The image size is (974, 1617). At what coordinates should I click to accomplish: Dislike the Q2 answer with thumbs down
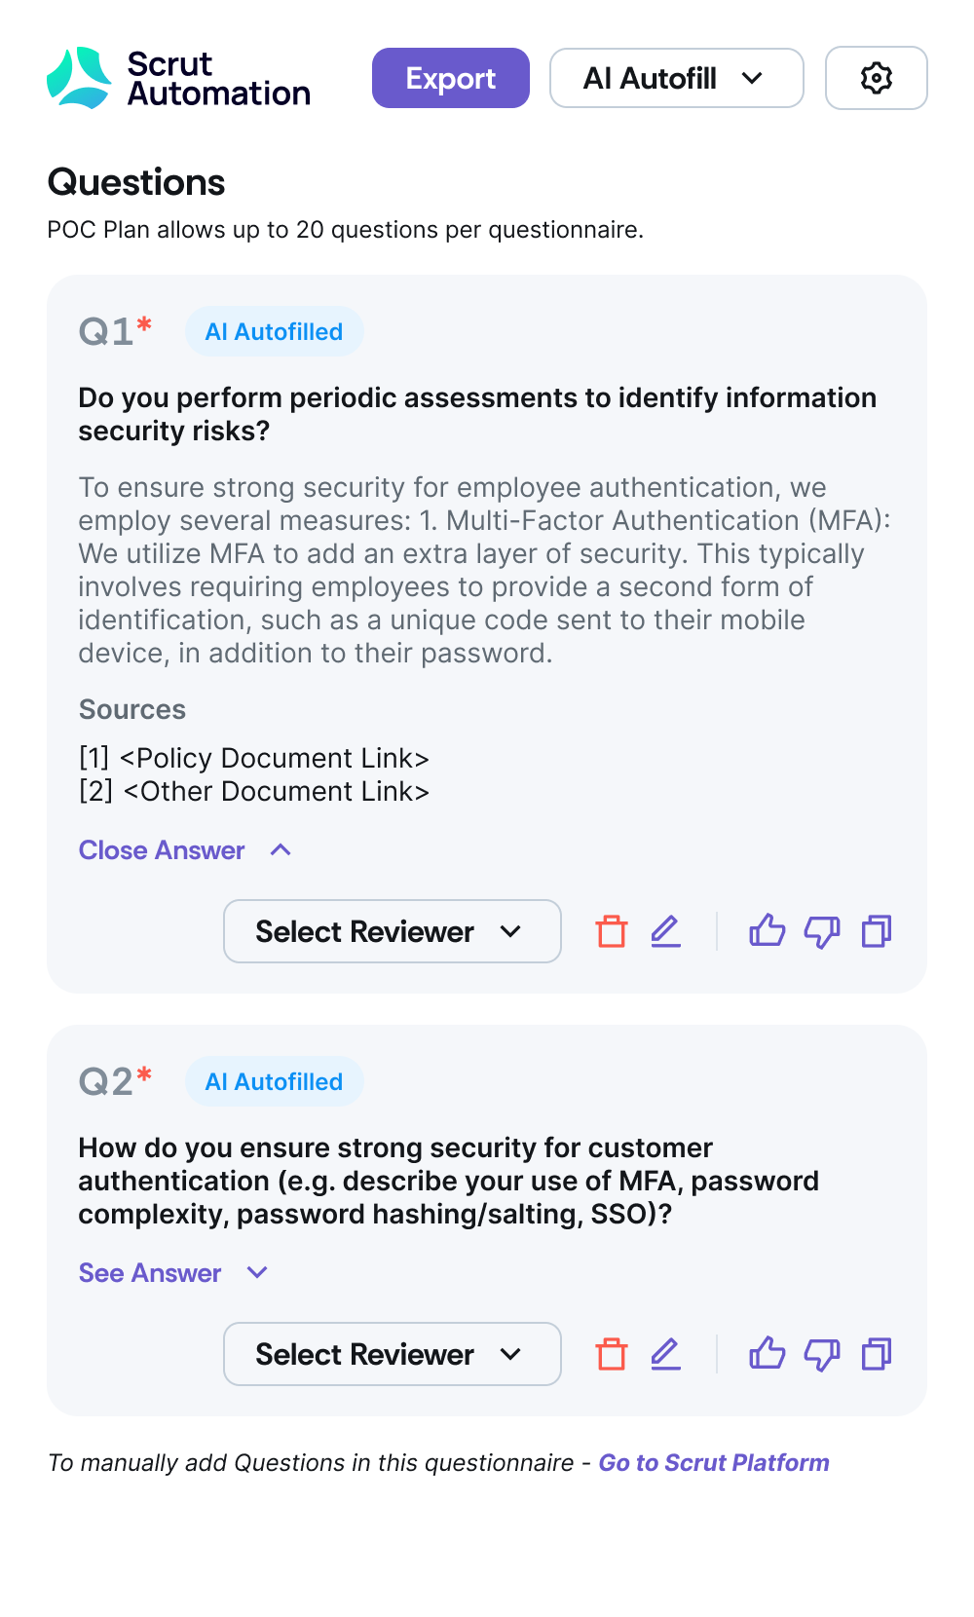pyautogui.click(x=821, y=1354)
